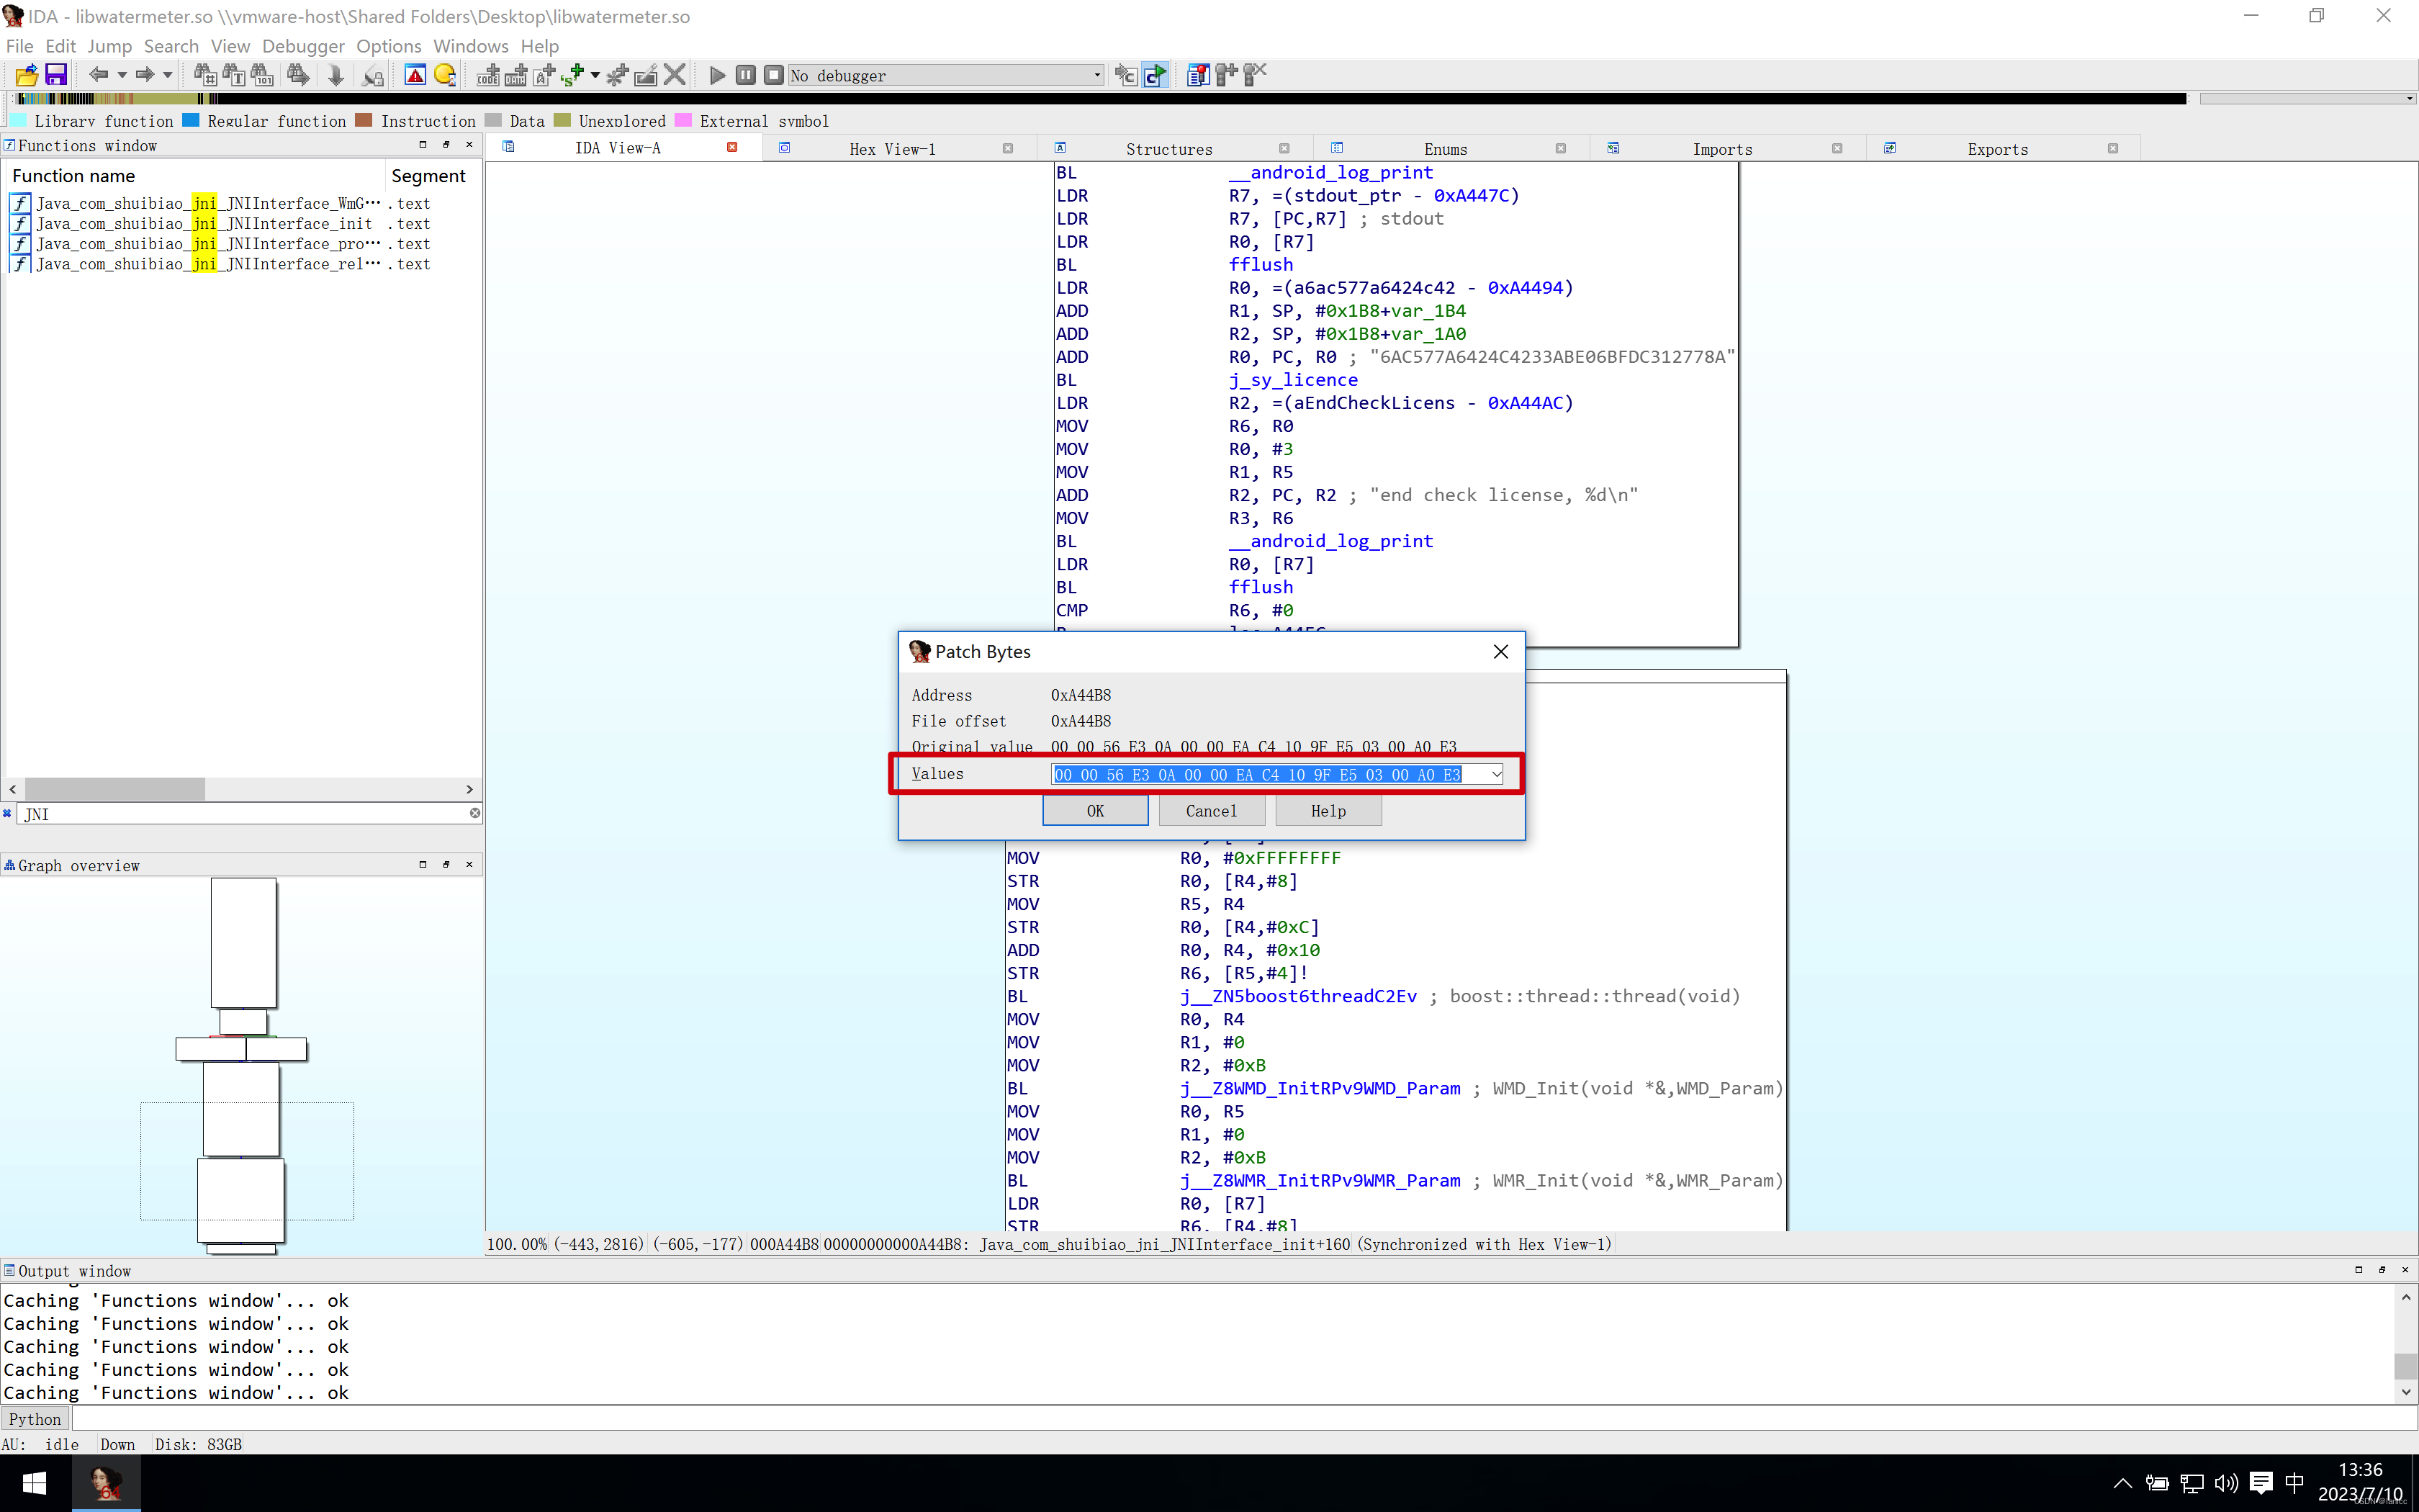
Task: Click the large X undefine icon
Action: [675, 75]
